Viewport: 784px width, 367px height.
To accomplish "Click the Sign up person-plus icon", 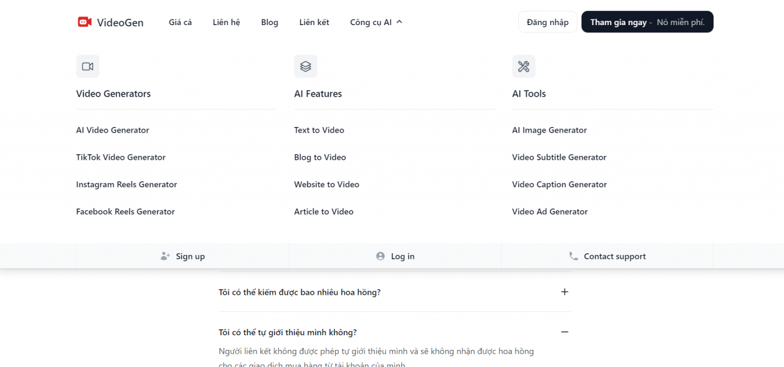I will click(165, 256).
